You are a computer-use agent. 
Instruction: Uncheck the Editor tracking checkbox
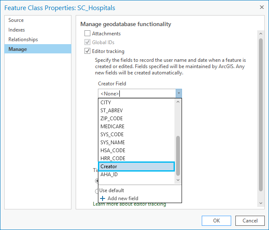click(87, 51)
